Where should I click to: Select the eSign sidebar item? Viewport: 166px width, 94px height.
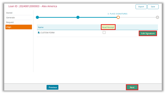[19, 27]
